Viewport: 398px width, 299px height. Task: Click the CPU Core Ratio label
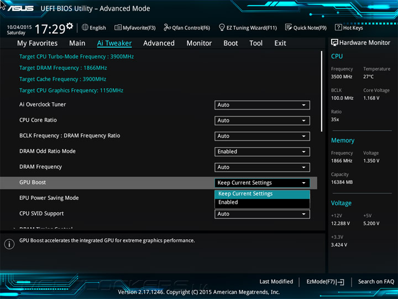[38, 120]
